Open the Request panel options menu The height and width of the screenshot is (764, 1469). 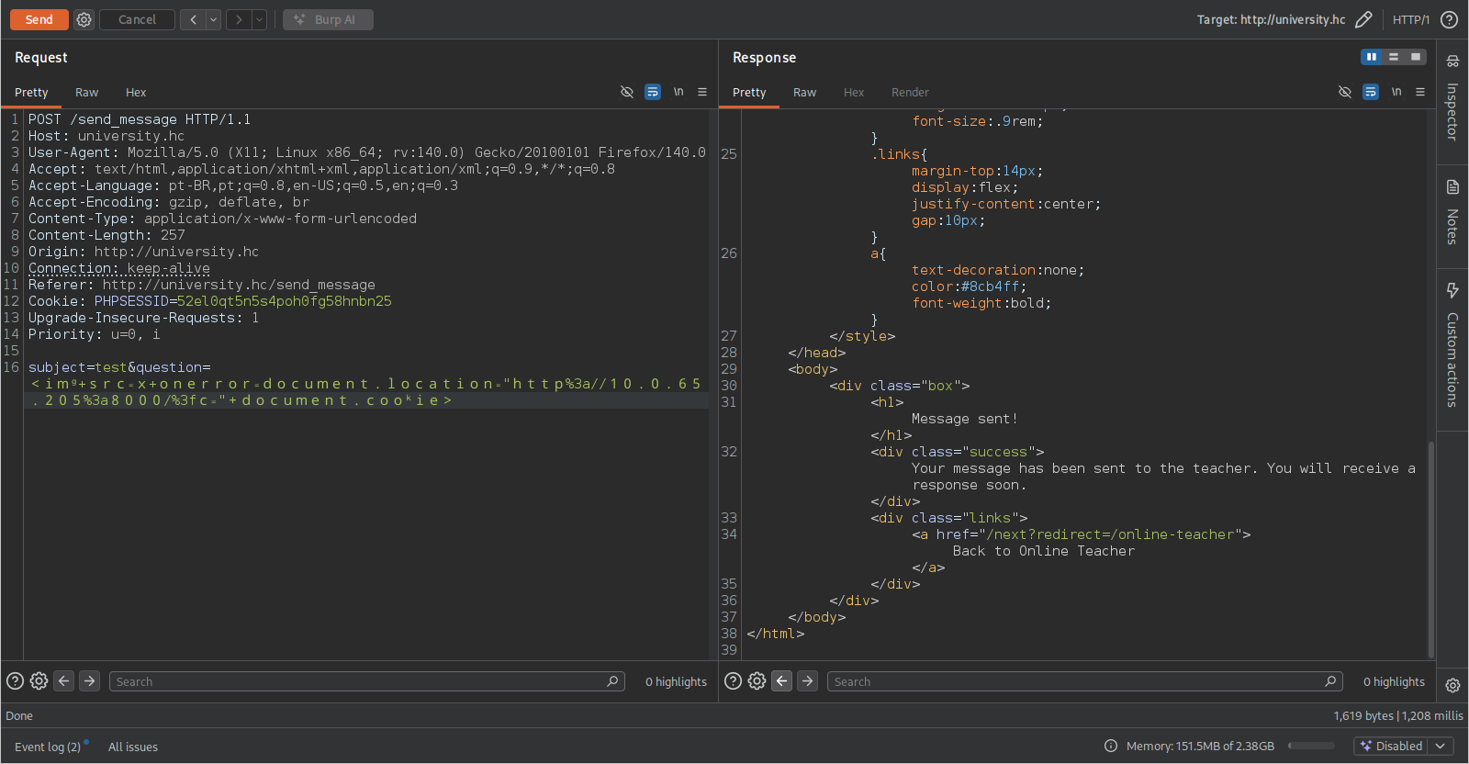702,92
